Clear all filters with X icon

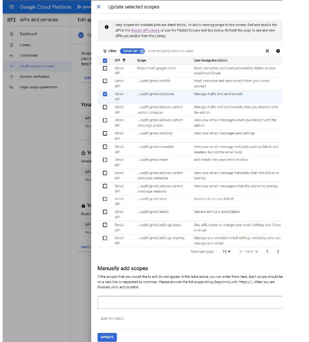pos(267,51)
